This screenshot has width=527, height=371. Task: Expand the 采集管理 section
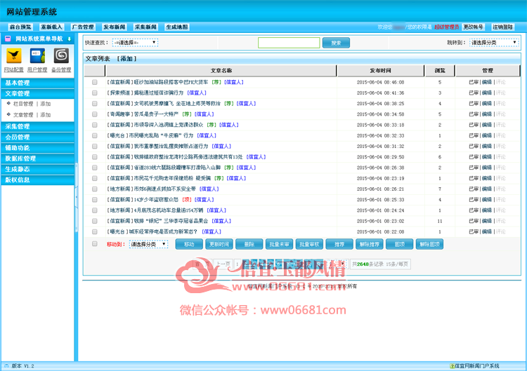[37, 126]
